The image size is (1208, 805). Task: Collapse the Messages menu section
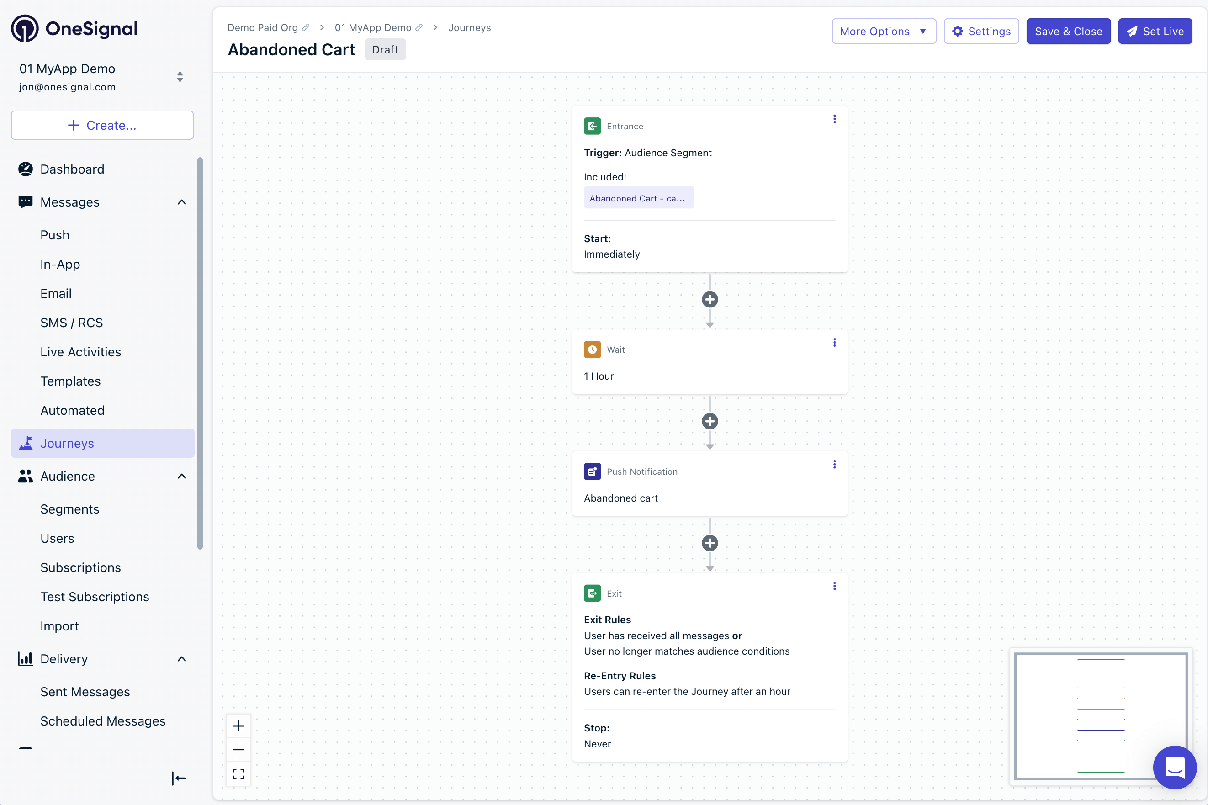click(x=182, y=202)
